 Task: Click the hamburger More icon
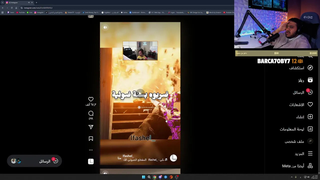point(310,153)
